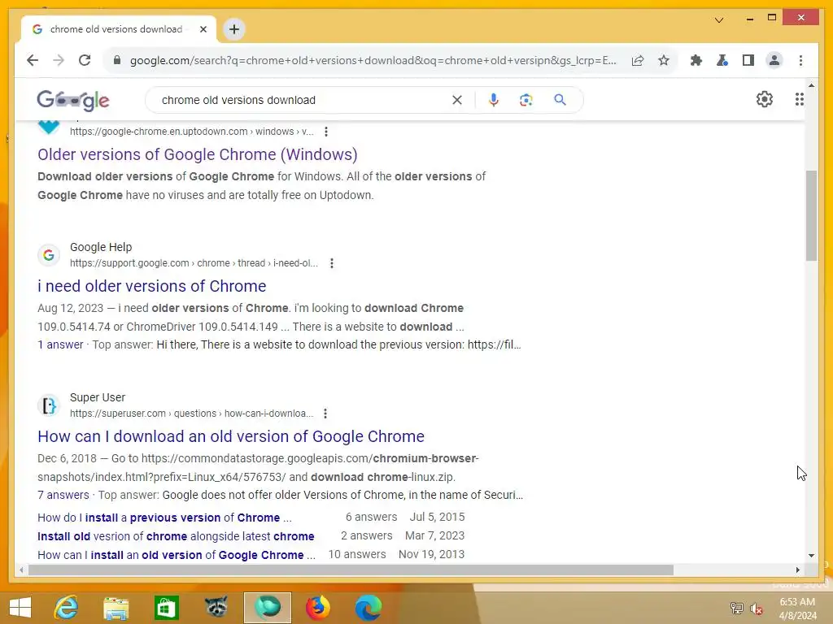Click the Google Help favicon
Image resolution: width=833 pixels, height=624 pixels.
(48, 255)
